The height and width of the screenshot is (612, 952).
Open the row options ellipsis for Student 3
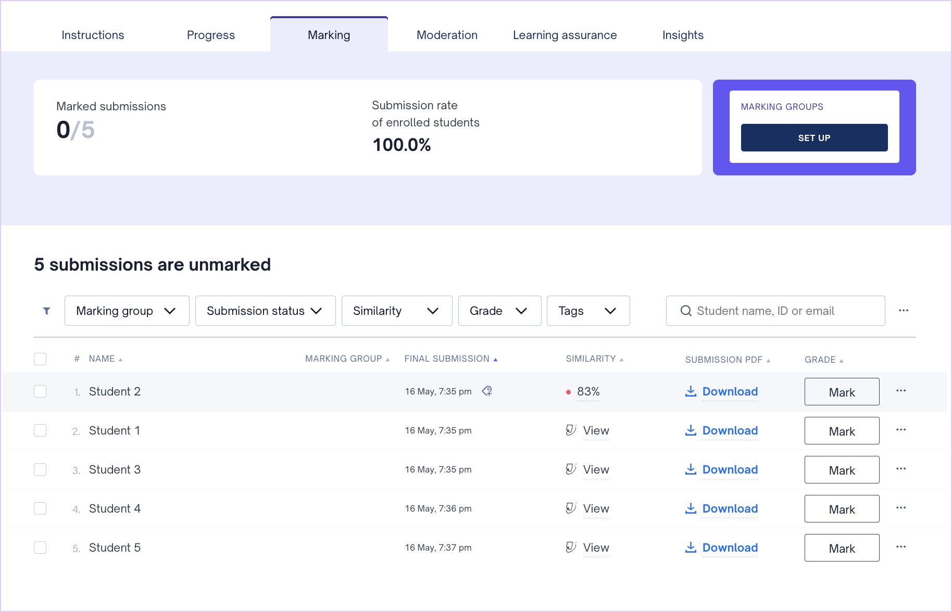tap(901, 469)
